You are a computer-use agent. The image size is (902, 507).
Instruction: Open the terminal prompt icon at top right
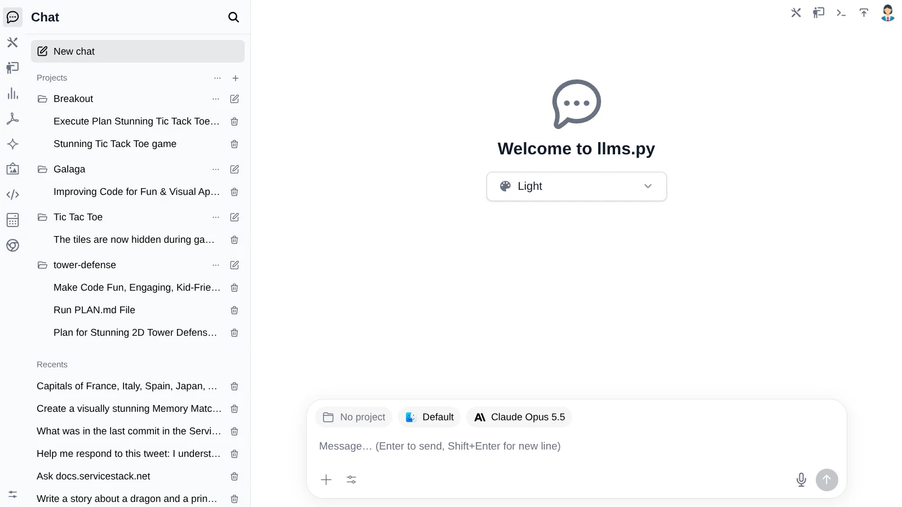click(841, 12)
